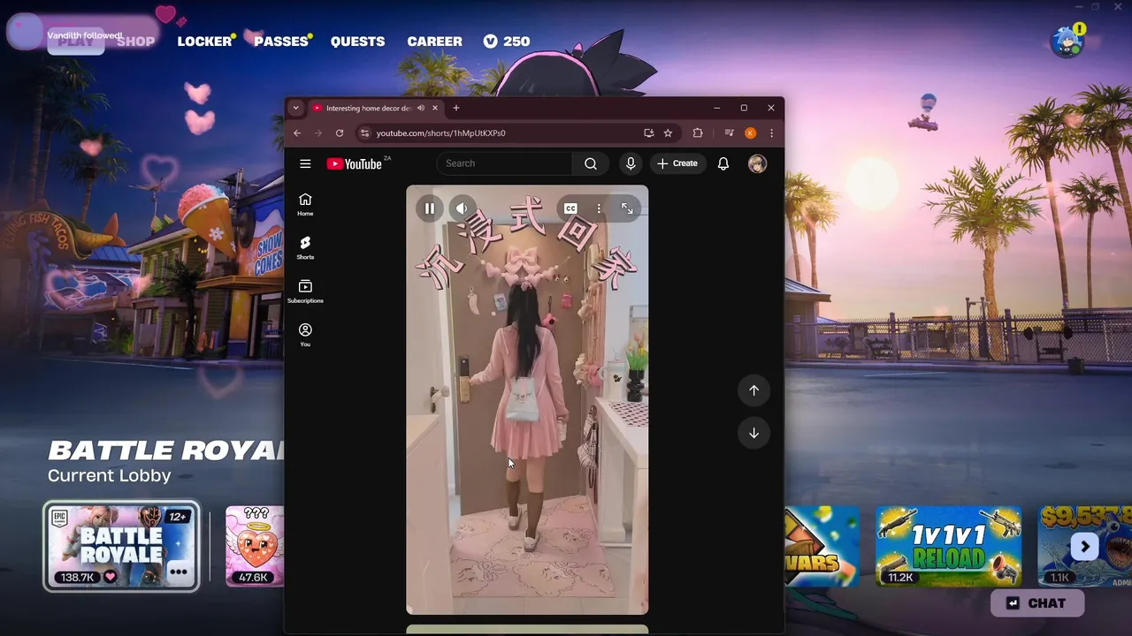
Task: Select the 47.6K heart game tile
Action: click(255, 546)
